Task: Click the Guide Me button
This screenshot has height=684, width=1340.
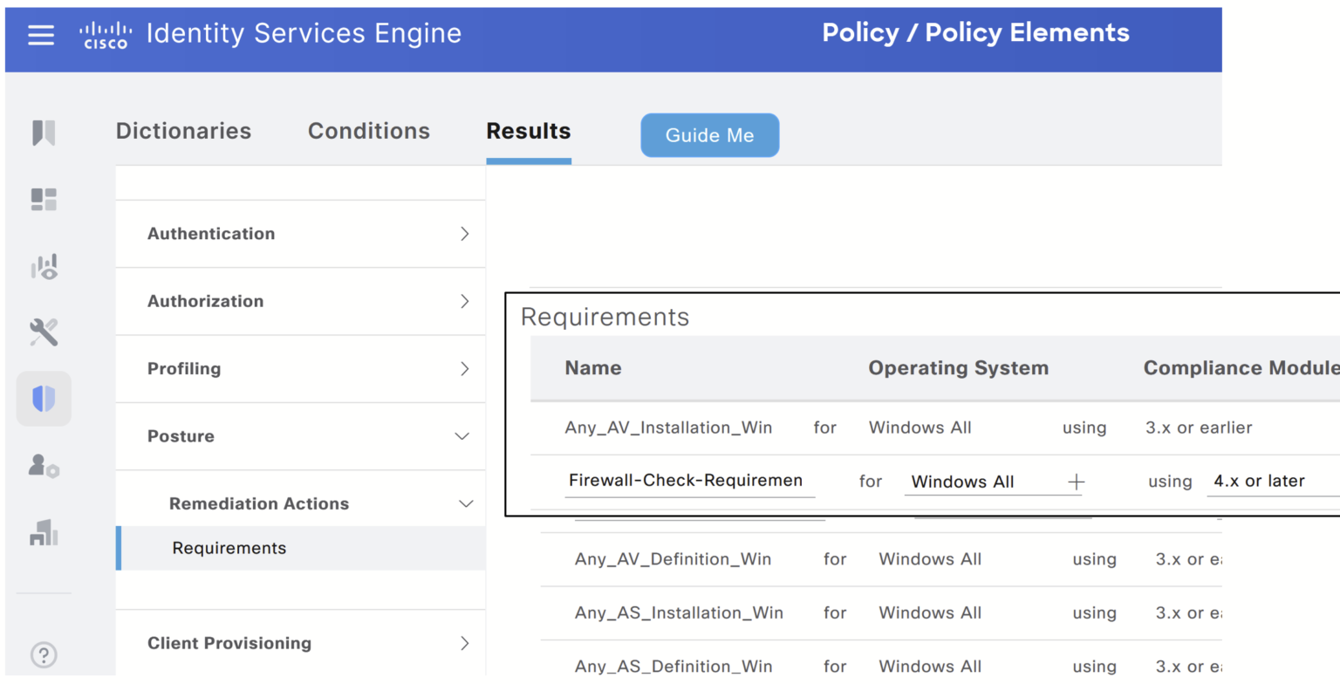Action: (709, 135)
